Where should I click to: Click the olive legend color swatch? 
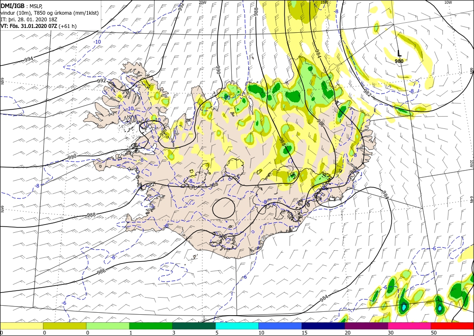(64, 326)
